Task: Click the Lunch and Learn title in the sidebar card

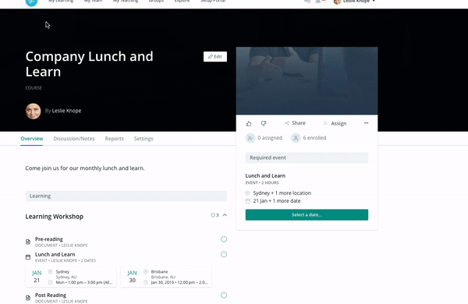Action: click(x=265, y=175)
